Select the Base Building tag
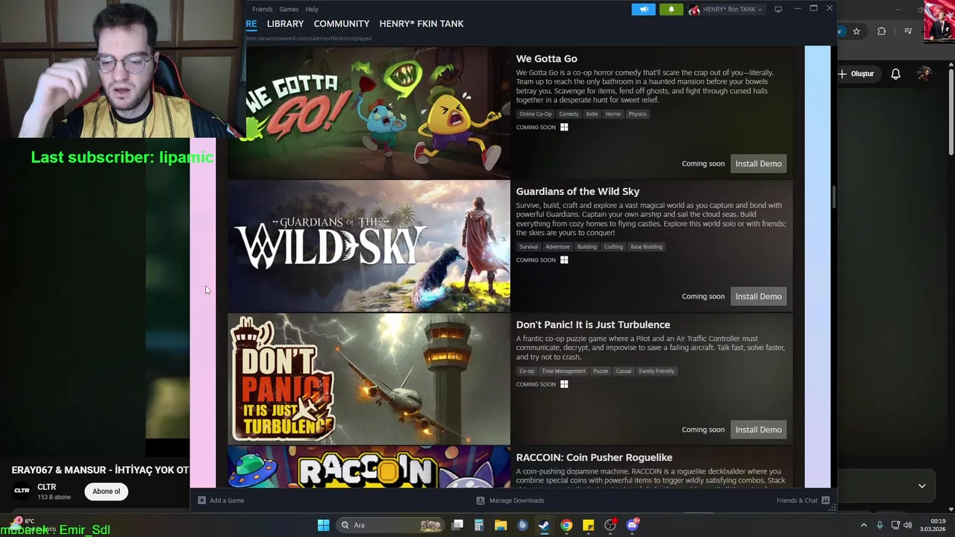This screenshot has width=955, height=537. click(x=646, y=247)
